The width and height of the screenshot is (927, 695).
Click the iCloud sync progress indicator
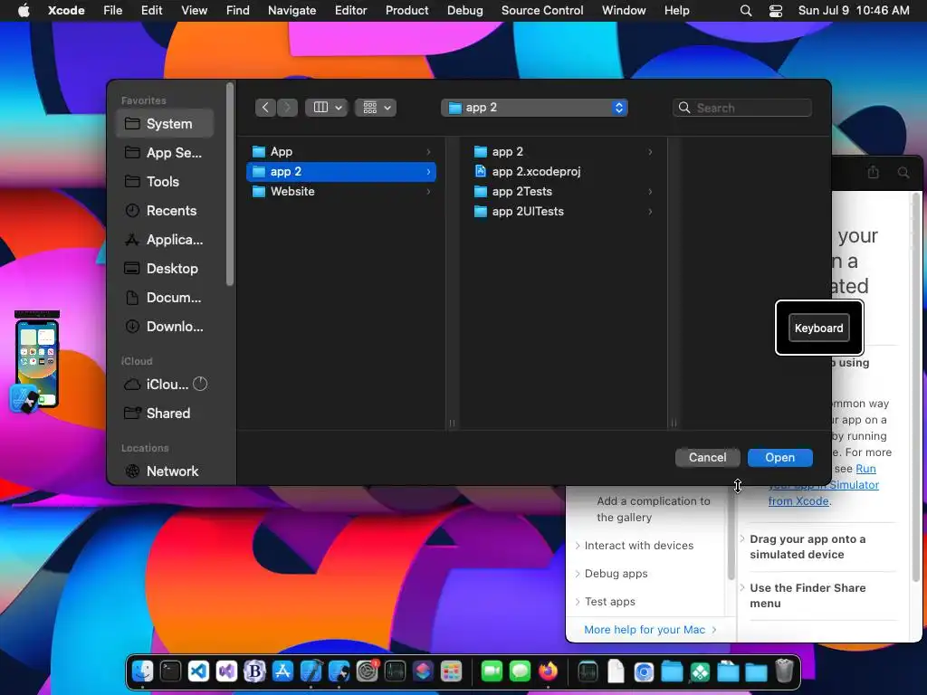click(x=200, y=384)
